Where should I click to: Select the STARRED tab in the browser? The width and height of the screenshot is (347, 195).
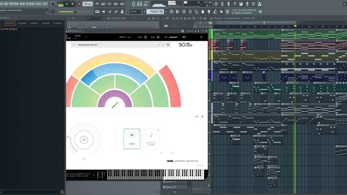(x=58, y=23)
